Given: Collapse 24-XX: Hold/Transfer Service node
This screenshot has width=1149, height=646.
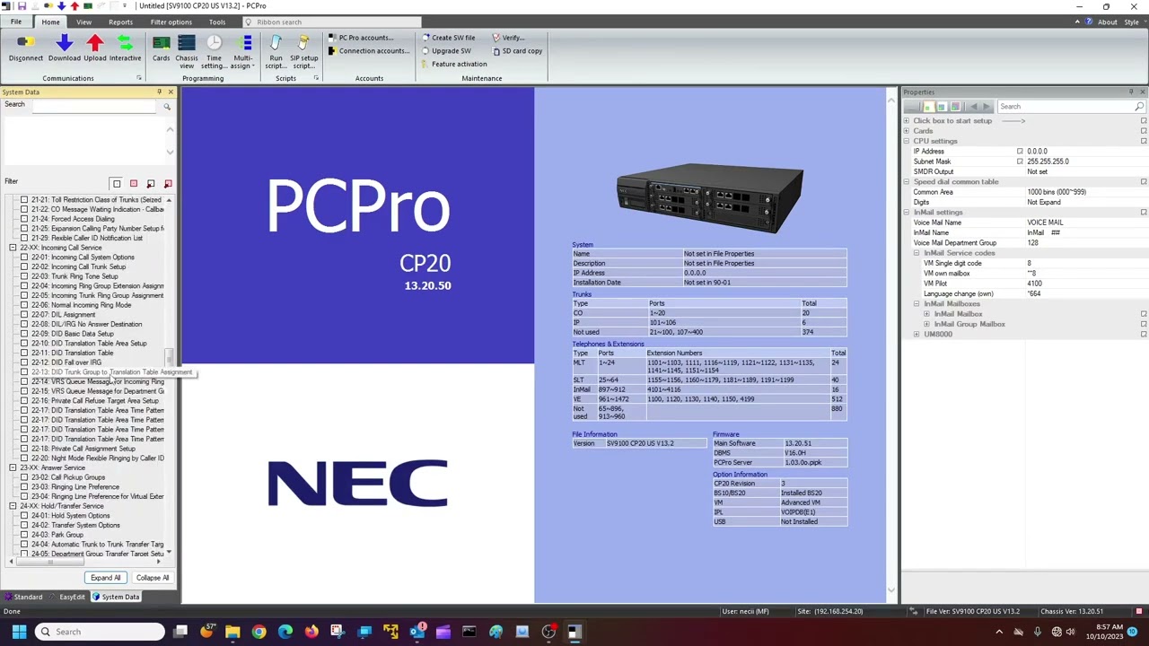Looking at the screenshot, I should click(x=13, y=506).
